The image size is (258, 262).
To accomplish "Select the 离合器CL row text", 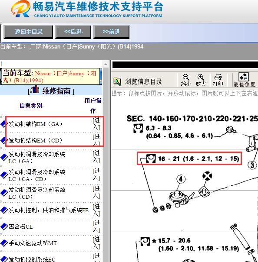I will [20, 226].
